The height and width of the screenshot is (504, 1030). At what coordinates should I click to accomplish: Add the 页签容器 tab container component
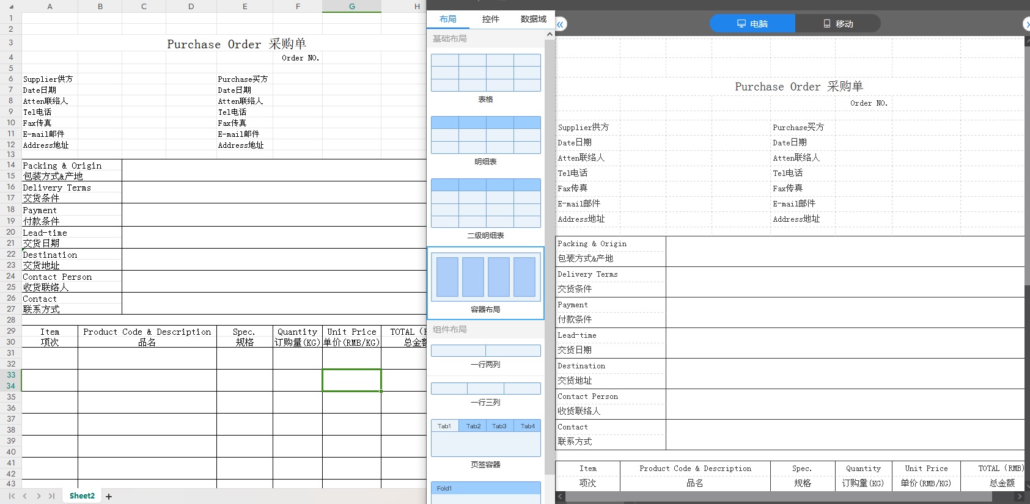click(485, 438)
